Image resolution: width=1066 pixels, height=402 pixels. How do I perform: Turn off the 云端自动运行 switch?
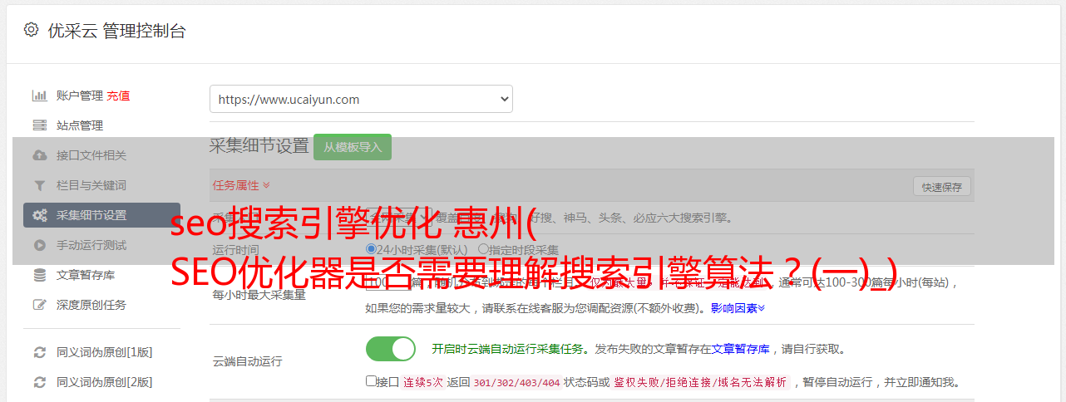[391, 349]
